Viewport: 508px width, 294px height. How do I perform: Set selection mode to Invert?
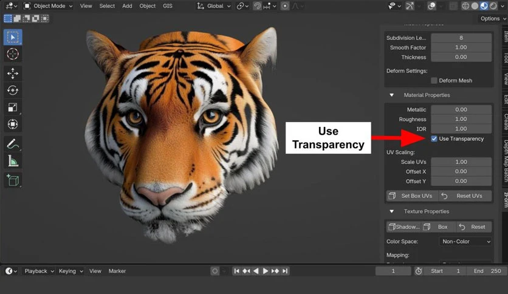(x=35, y=18)
